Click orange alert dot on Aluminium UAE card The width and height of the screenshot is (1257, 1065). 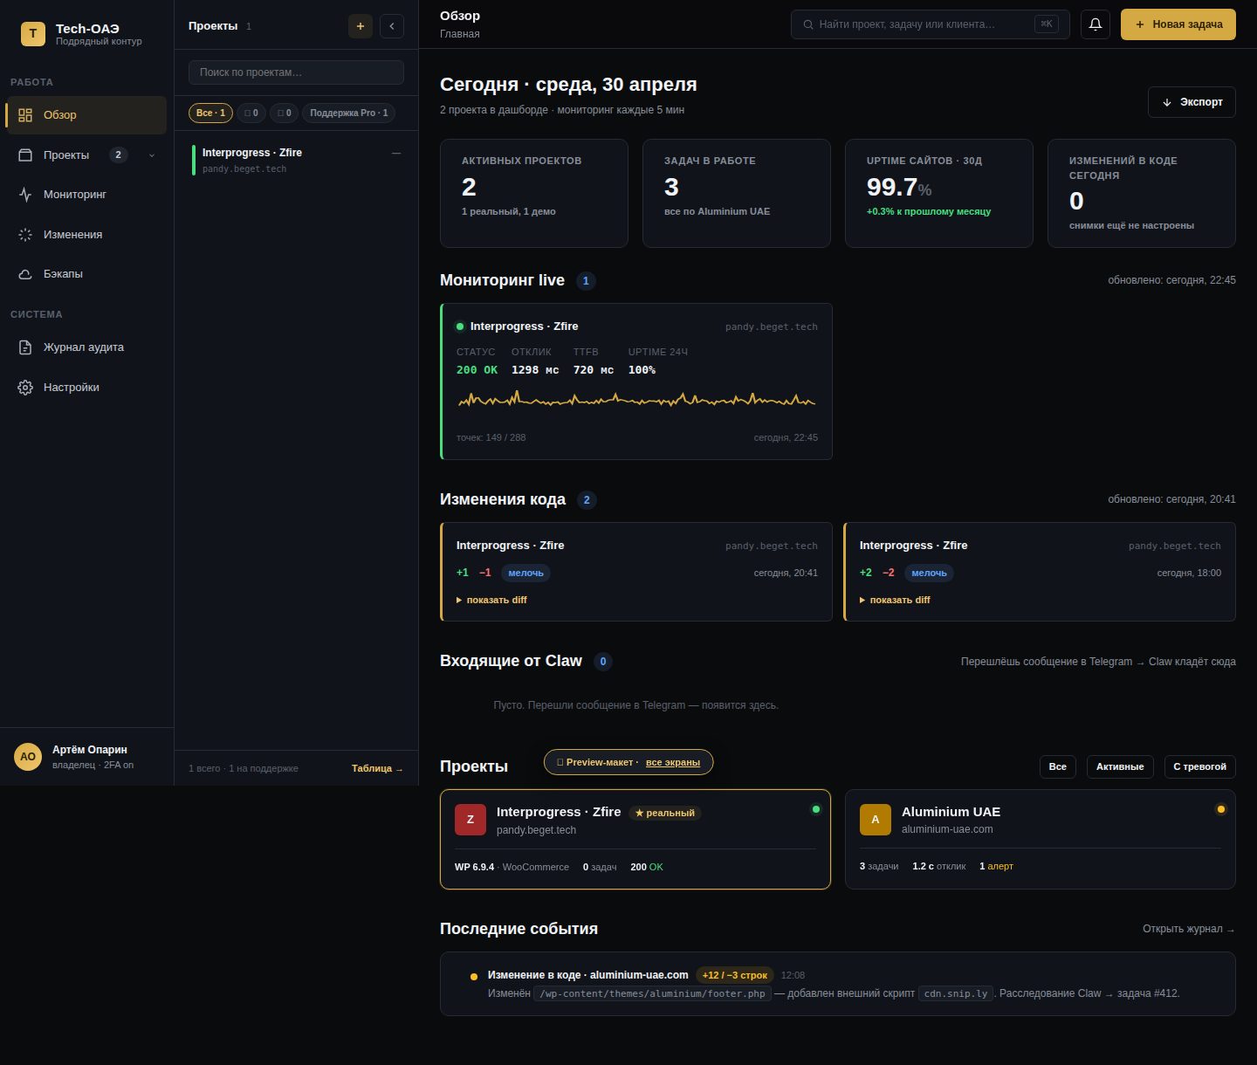(x=1220, y=809)
